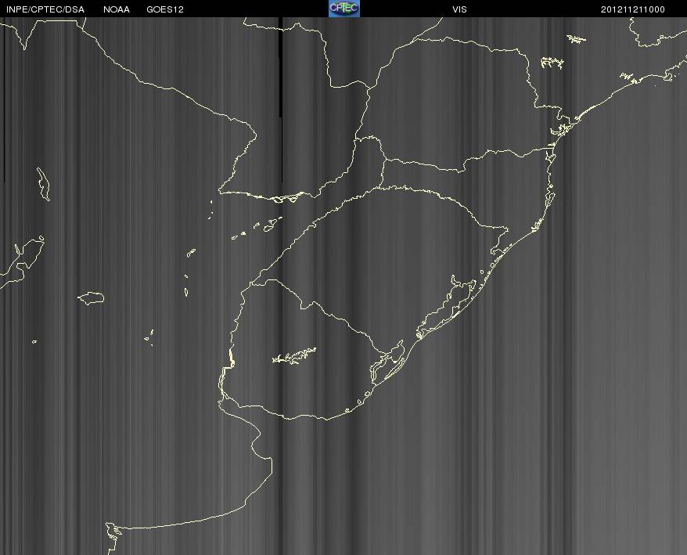Select the INPE/CPTEC/DSA header label
687x555 pixels.
45,9
